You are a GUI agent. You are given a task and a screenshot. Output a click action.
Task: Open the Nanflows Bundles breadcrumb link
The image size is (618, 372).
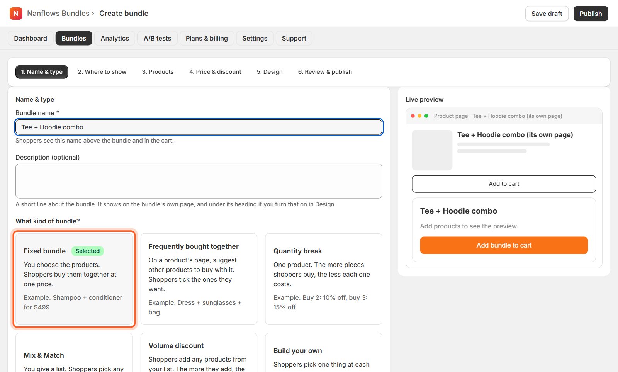(x=58, y=14)
